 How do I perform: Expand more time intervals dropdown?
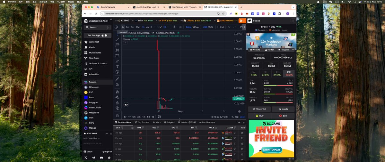(x=155, y=27)
